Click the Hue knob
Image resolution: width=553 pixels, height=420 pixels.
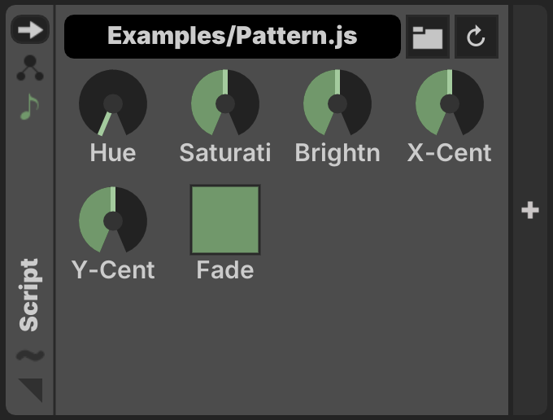point(113,103)
